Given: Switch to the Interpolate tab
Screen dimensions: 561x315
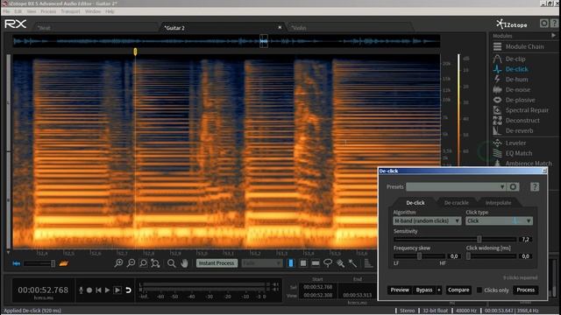Looking at the screenshot, I should tap(498, 203).
